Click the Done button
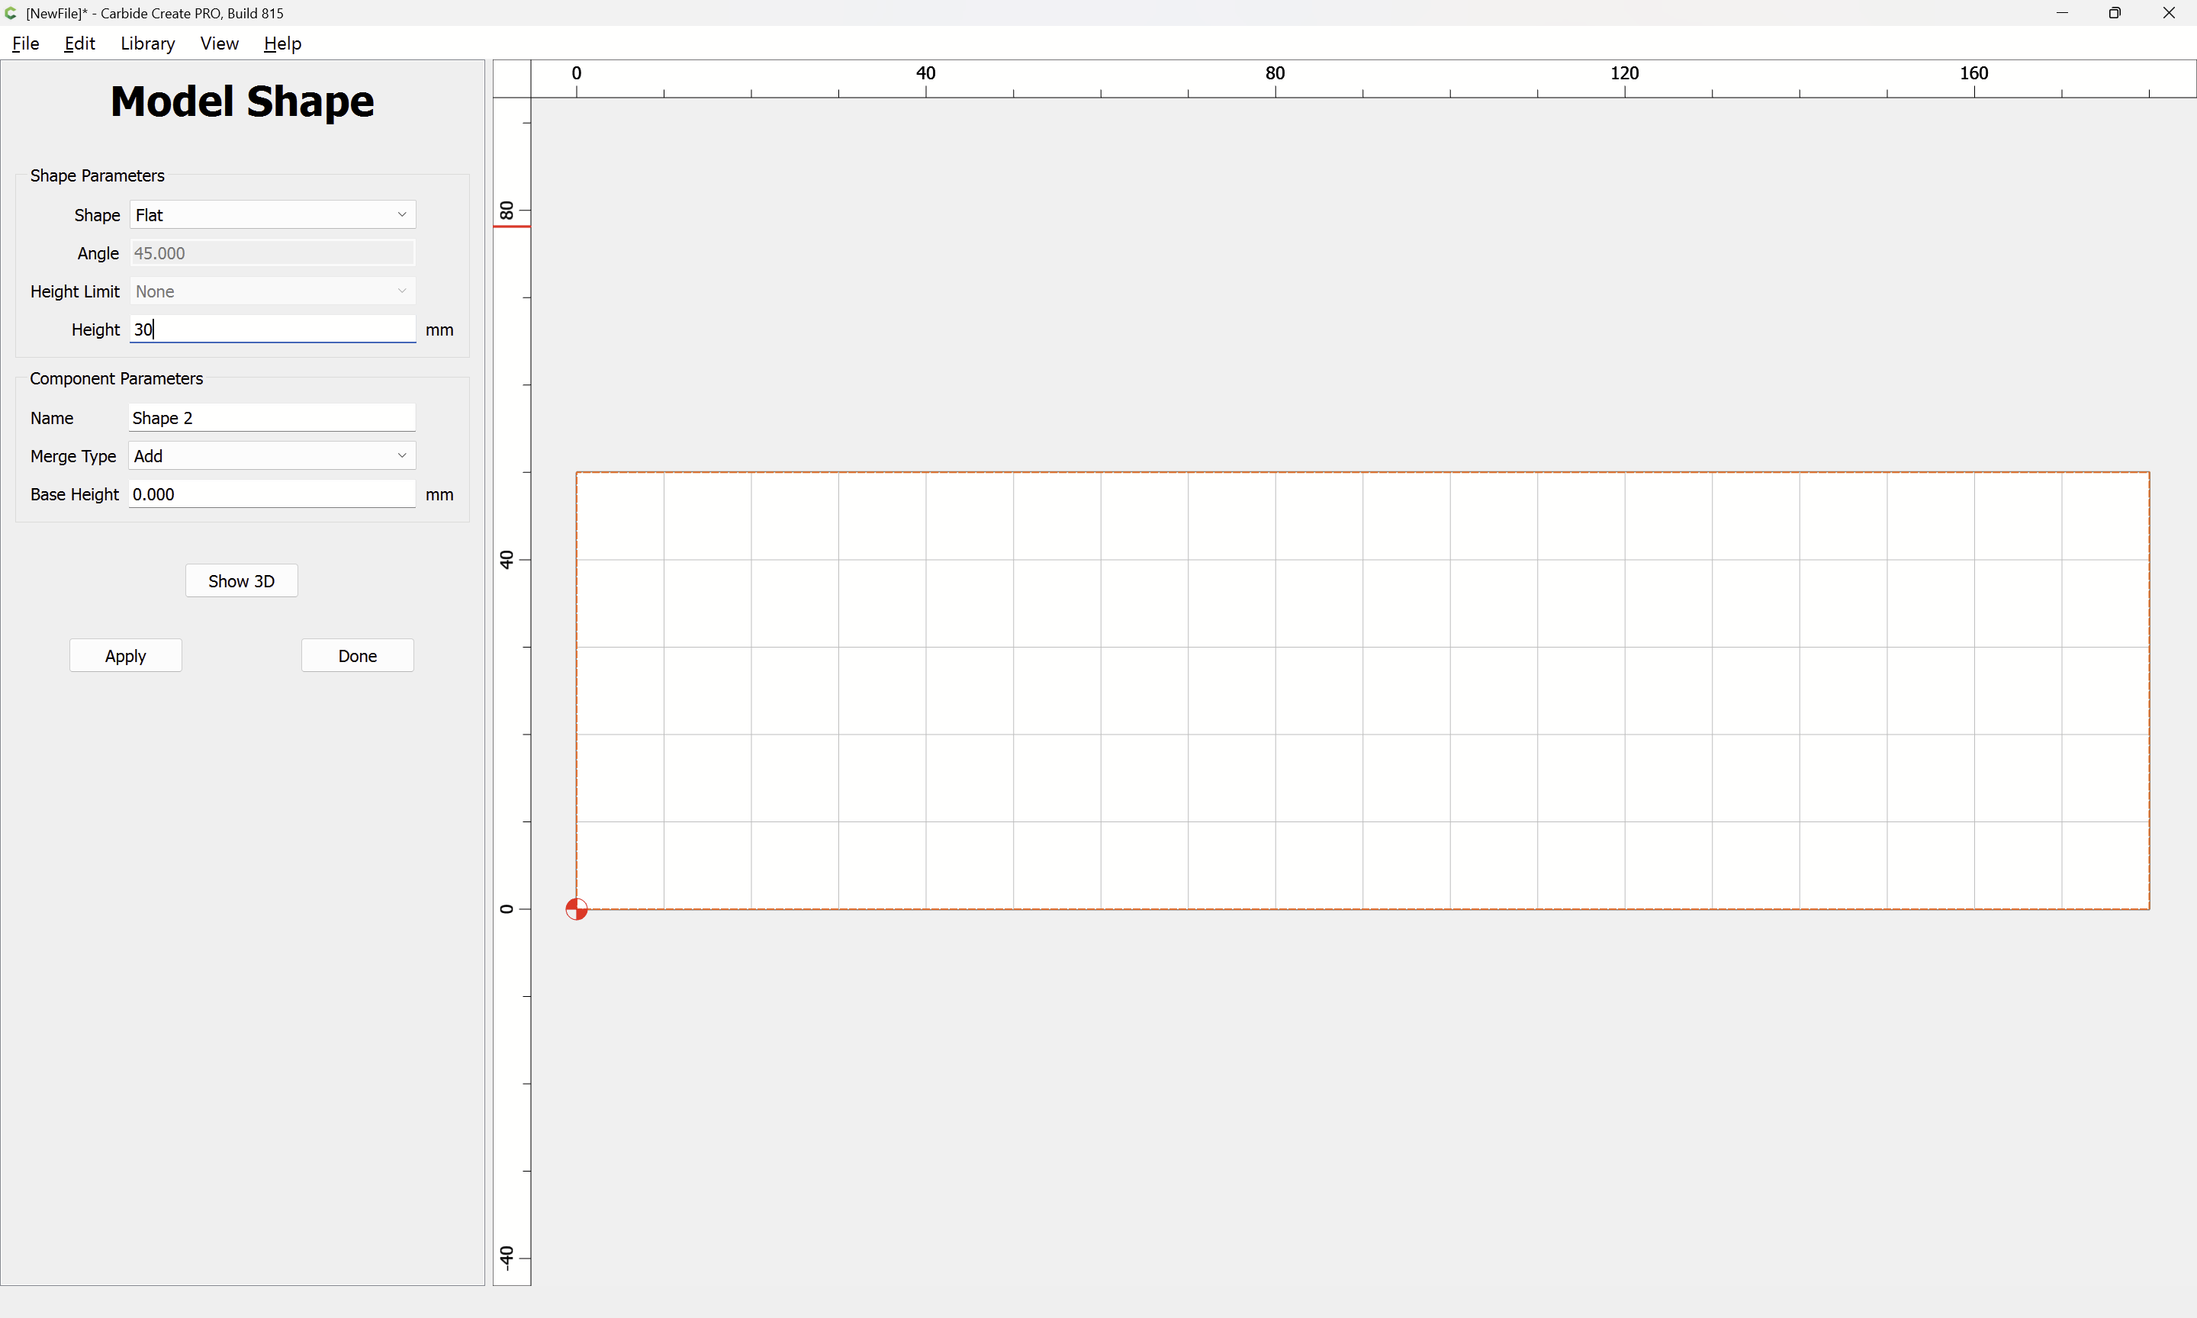The width and height of the screenshot is (2197, 1318). 358,655
